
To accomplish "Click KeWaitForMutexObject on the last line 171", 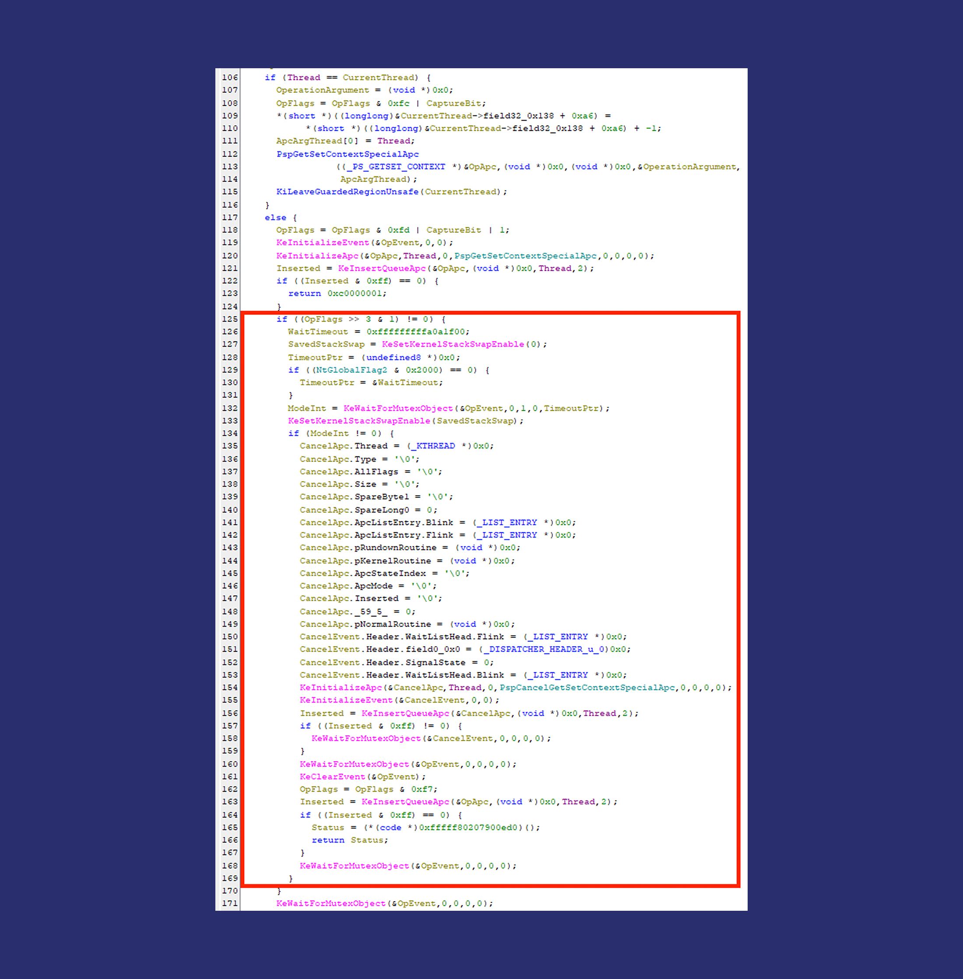I will [331, 903].
